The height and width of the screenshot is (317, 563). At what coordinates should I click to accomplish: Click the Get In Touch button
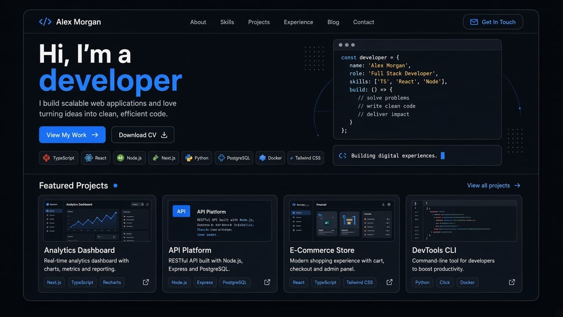[x=493, y=22]
